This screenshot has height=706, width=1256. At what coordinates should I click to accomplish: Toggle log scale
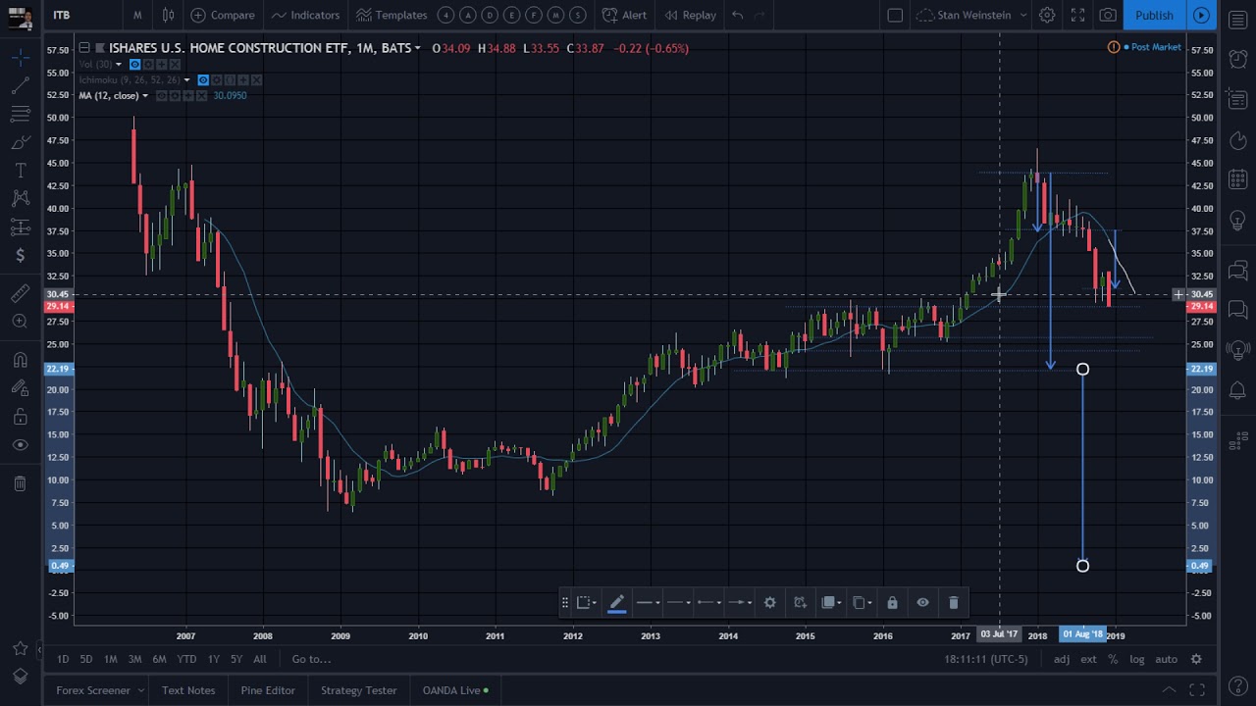1136,659
